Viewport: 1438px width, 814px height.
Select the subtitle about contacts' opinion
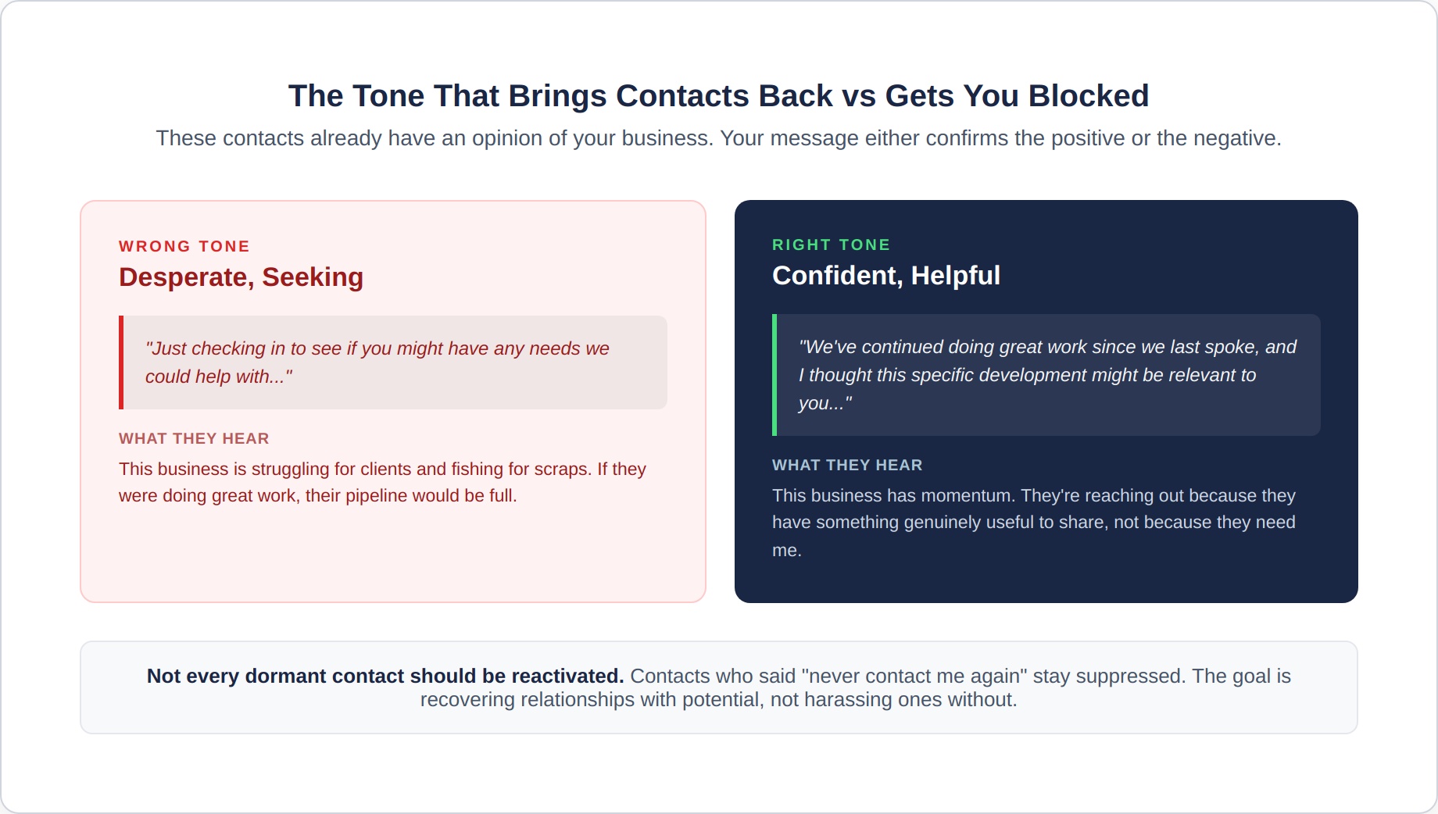(718, 138)
